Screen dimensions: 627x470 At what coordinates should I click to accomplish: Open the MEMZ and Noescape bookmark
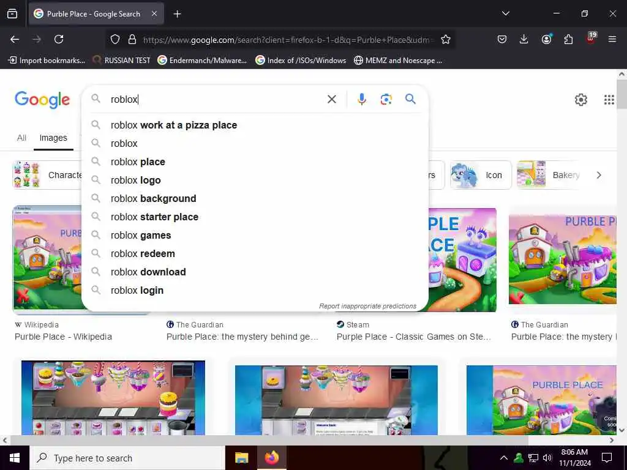[x=398, y=61]
